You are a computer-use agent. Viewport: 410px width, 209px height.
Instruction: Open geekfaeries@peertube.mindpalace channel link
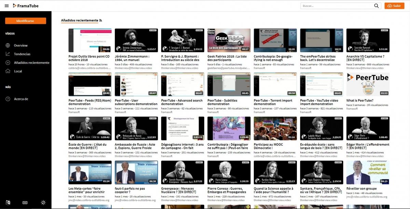229,68
